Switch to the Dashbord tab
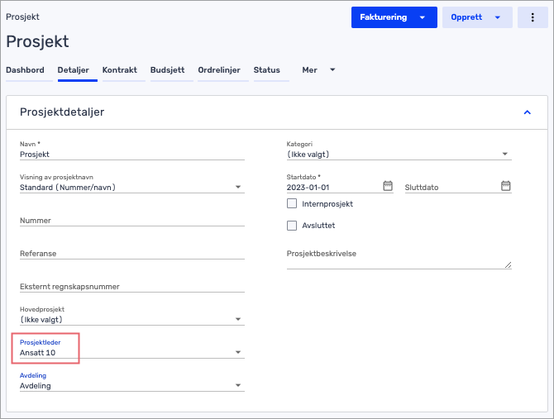 coord(25,70)
